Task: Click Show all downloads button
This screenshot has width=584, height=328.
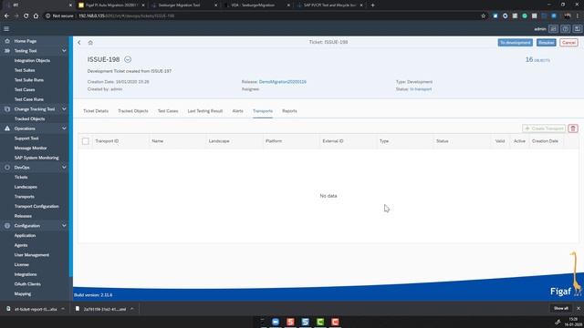Action: (561, 308)
